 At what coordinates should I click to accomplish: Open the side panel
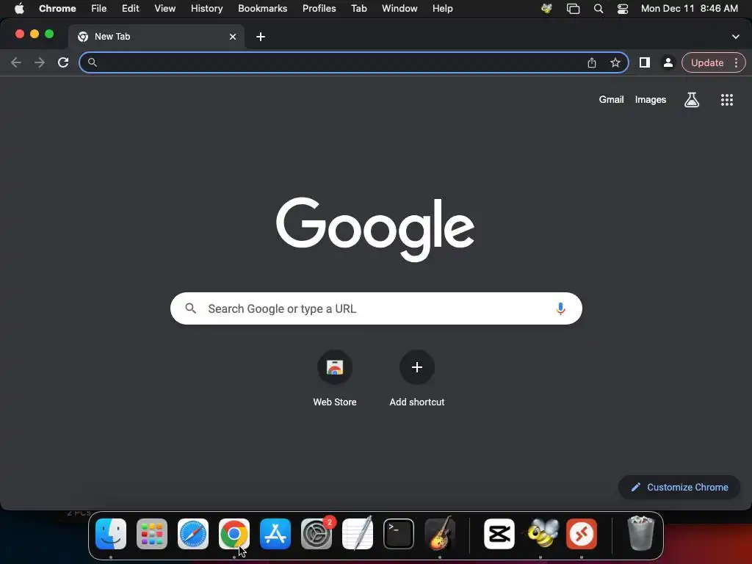point(645,63)
